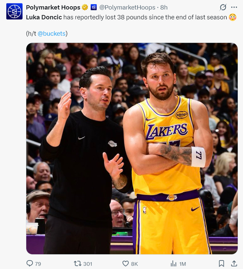243x269 pixels.
Task: Share the post via the upload arrow icon
Action: (234, 263)
